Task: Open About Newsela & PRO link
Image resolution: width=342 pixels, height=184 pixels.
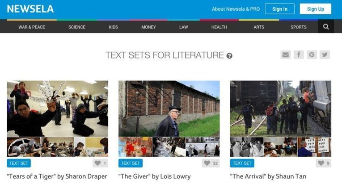Action: (x=236, y=9)
